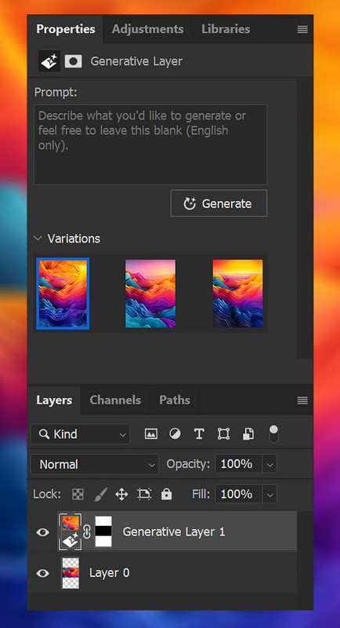This screenshot has height=628, width=340.
Task: Open the Layers panel menu icon
Action: 302,400
